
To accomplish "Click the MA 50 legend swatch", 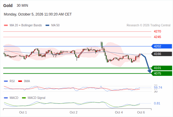I will [48, 25].
